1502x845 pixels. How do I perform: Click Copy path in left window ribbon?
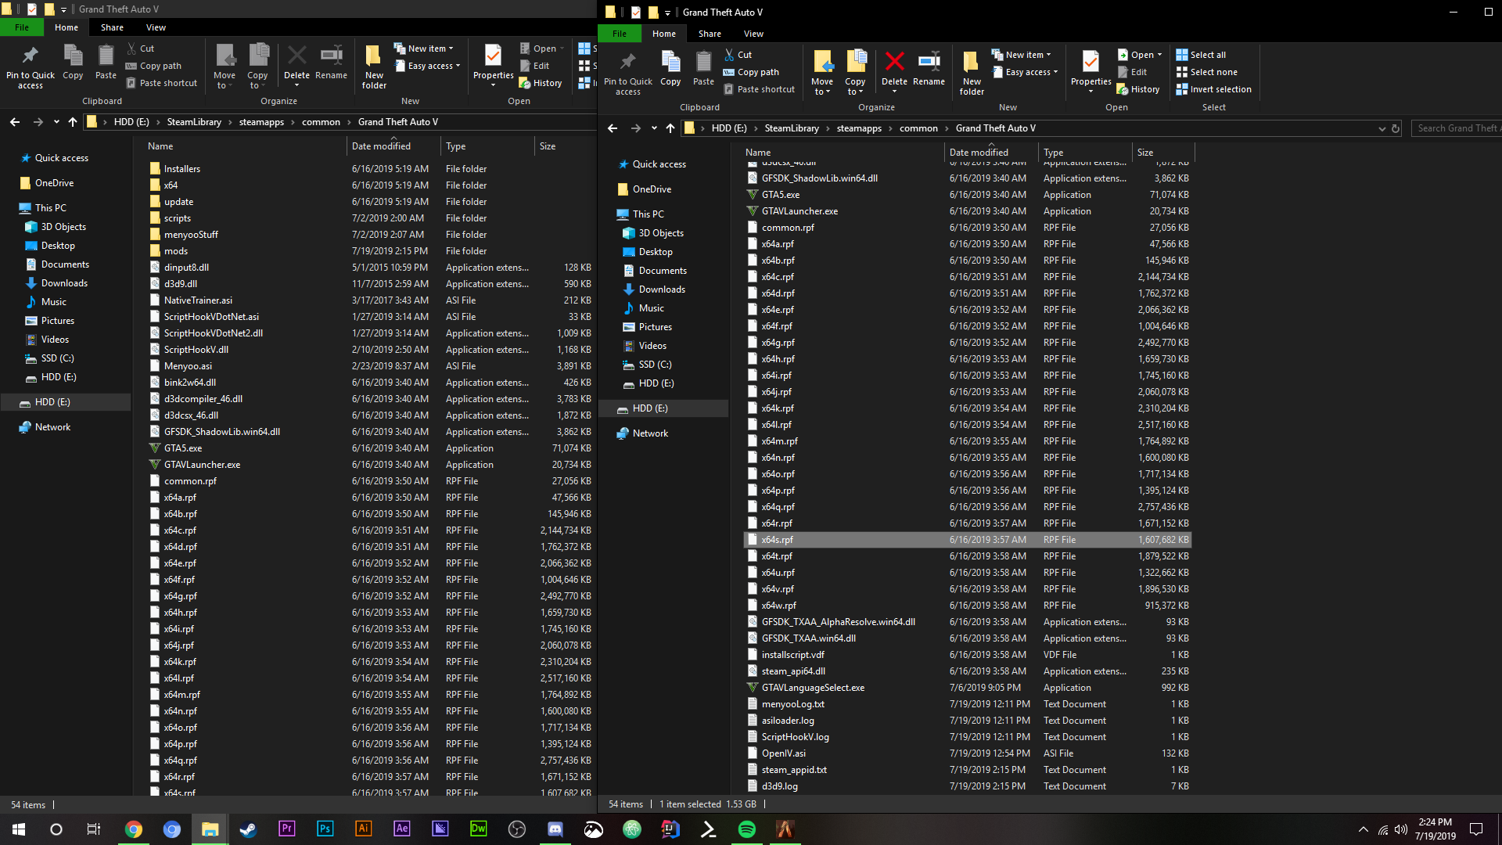point(160,66)
